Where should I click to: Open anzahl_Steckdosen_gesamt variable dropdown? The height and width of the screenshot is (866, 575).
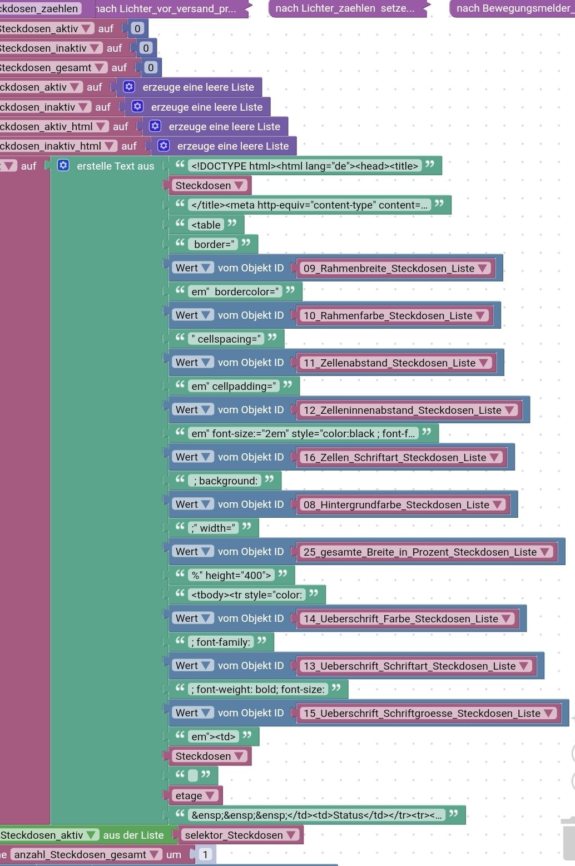(87, 854)
